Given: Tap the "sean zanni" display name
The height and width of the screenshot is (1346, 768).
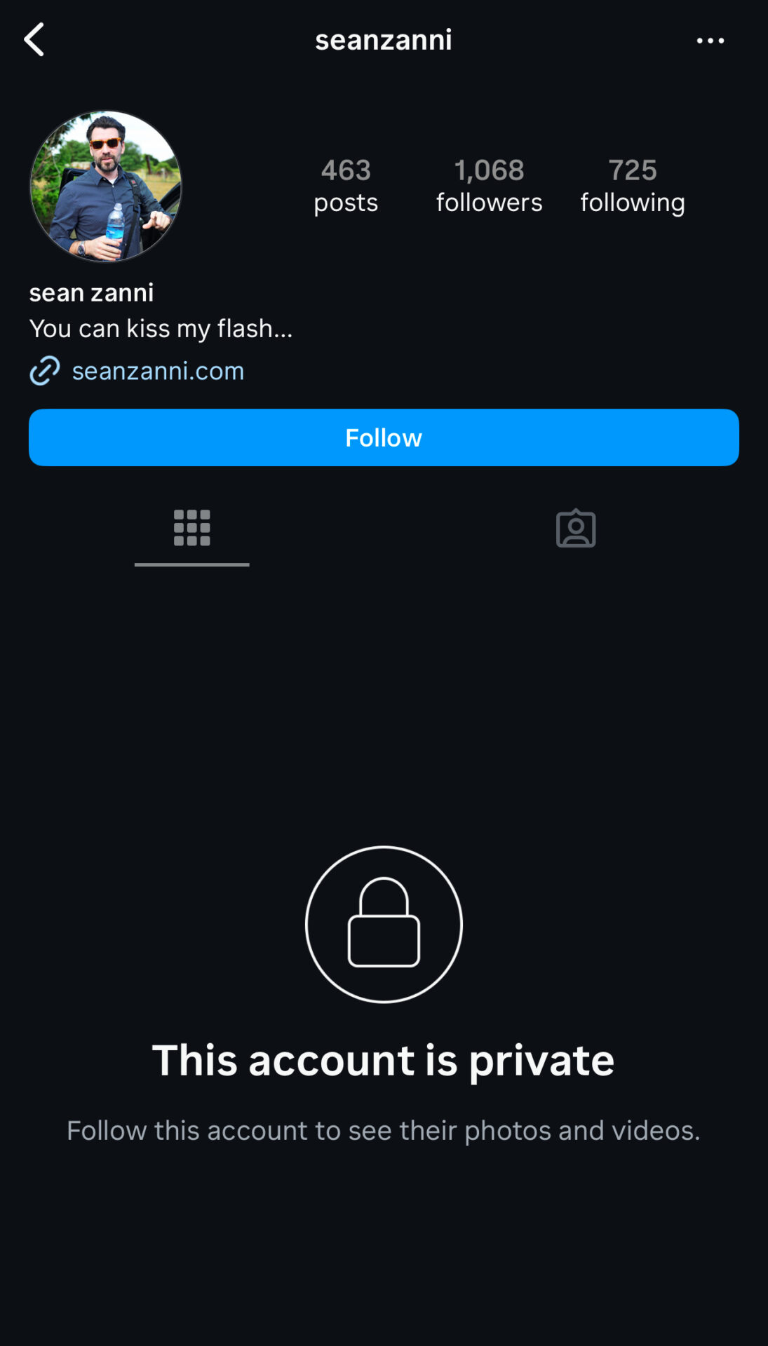Looking at the screenshot, I should (91, 292).
